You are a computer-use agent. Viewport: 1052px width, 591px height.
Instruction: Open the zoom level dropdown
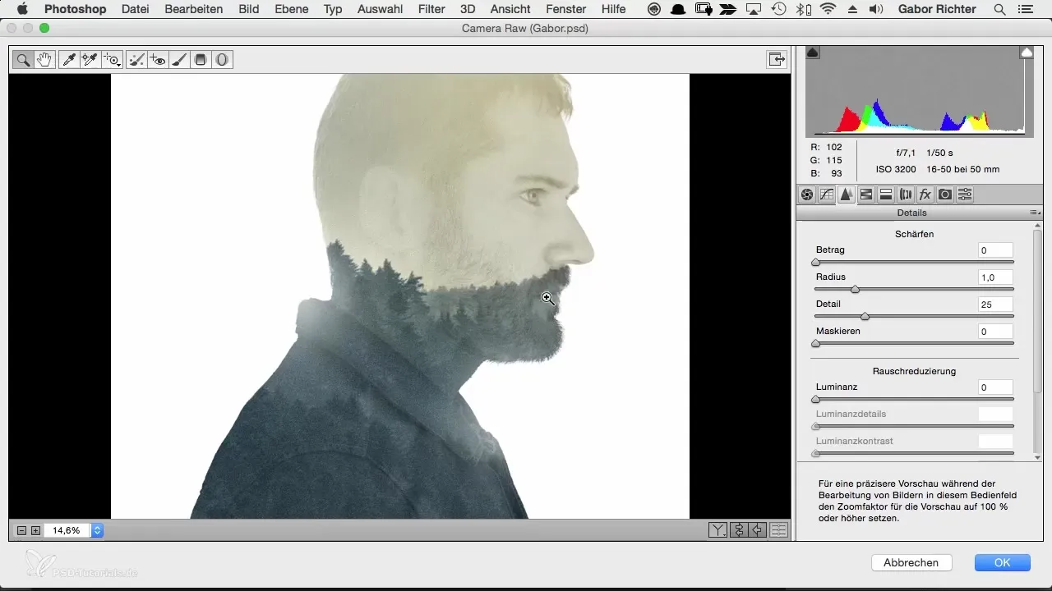coord(97,530)
